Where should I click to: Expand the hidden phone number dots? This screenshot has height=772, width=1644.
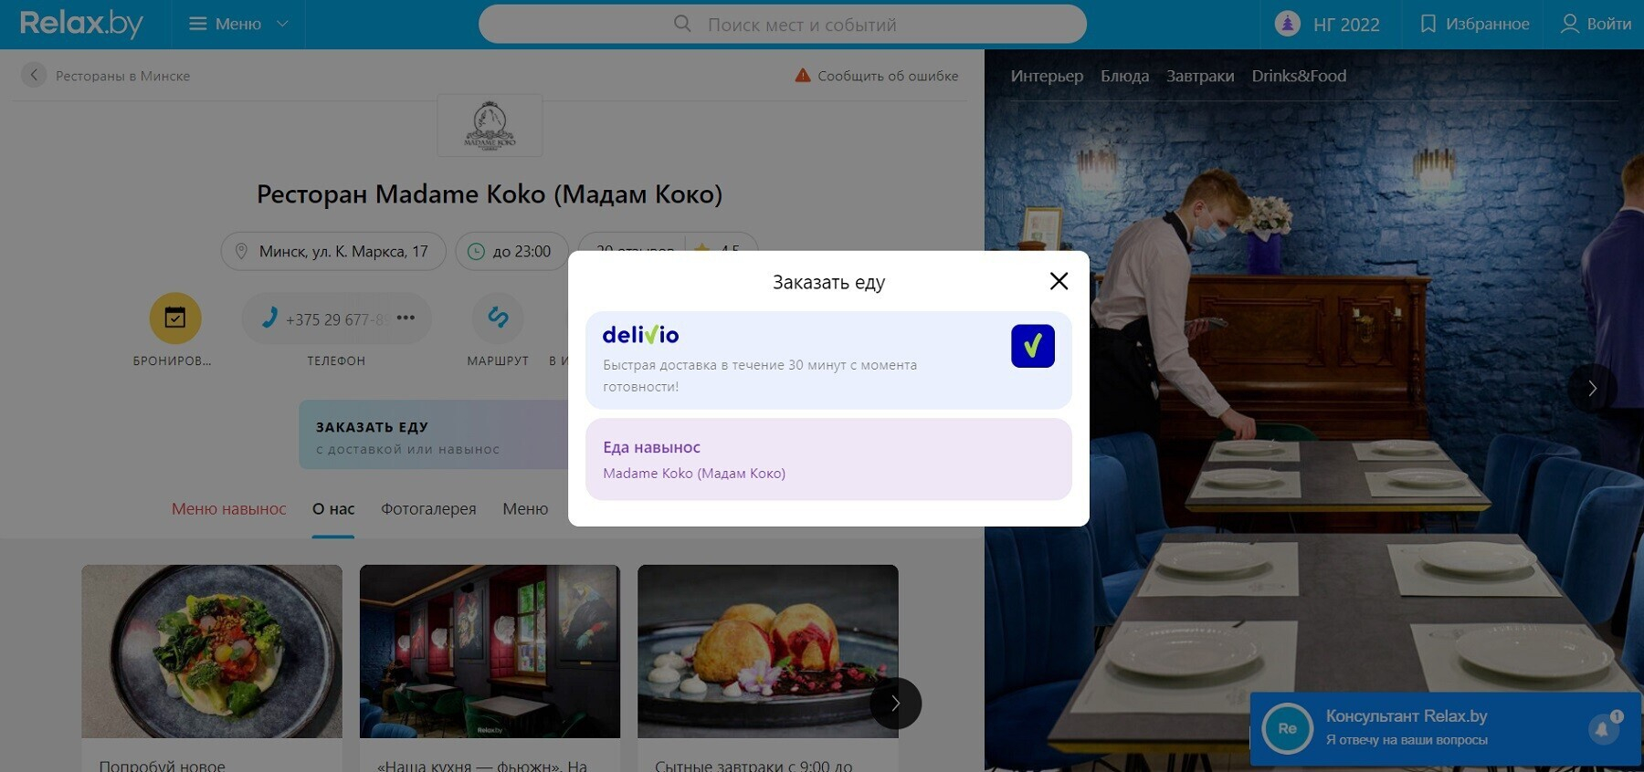click(406, 318)
